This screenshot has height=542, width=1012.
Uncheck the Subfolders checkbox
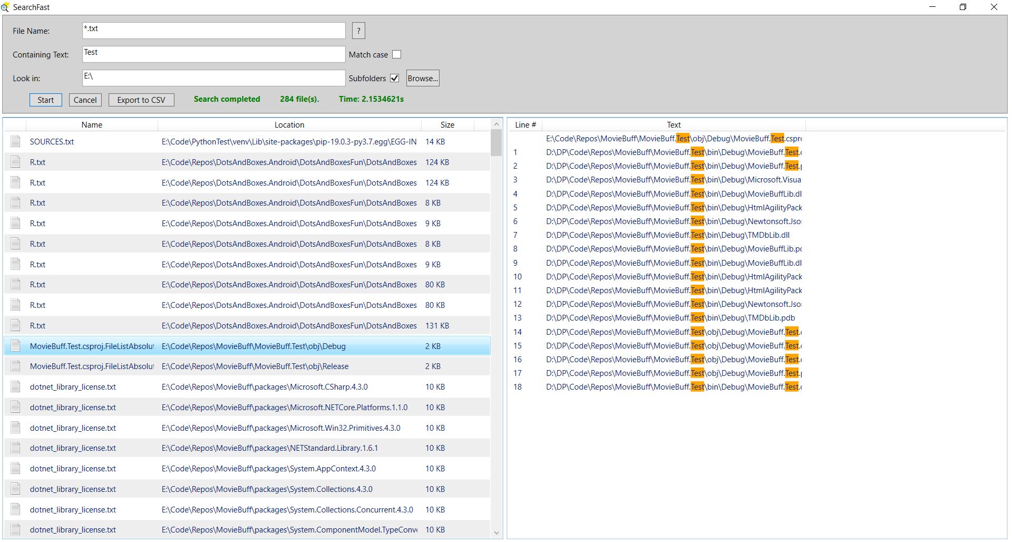click(394, 78)
